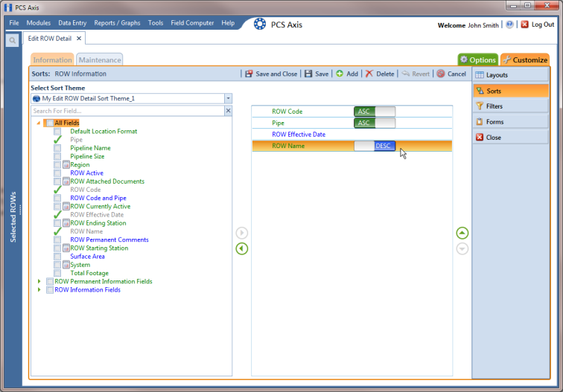
Task: Click Save and Close
Action: coord(271,74)
